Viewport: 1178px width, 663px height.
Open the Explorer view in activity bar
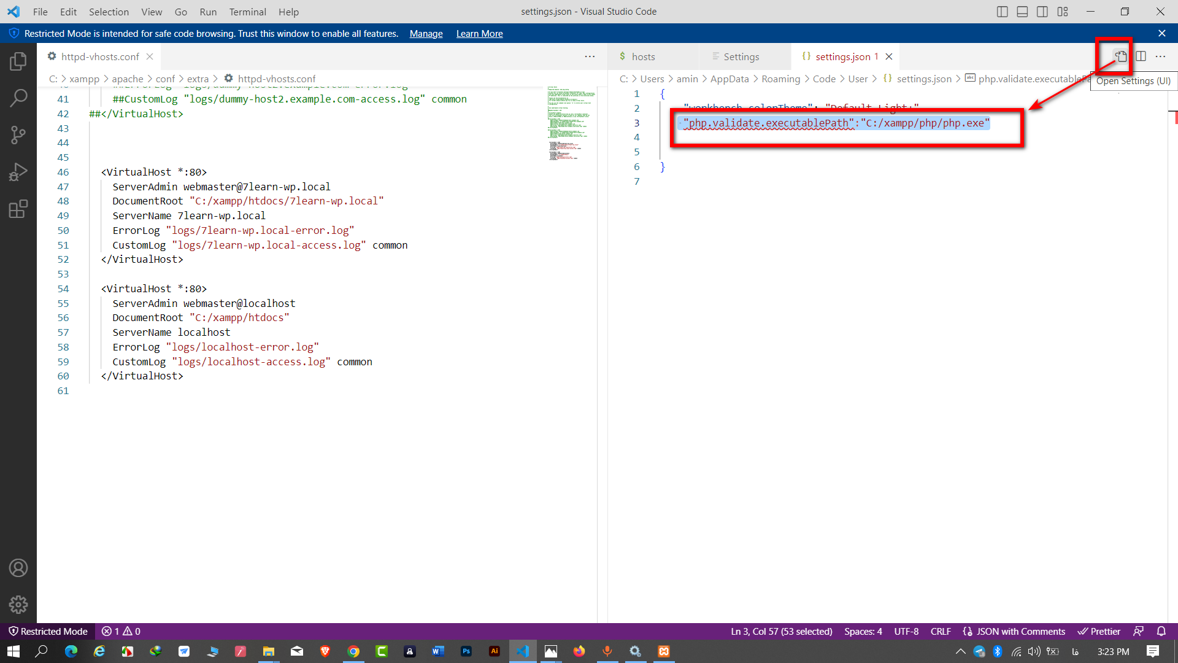click(x=18, y=61)
